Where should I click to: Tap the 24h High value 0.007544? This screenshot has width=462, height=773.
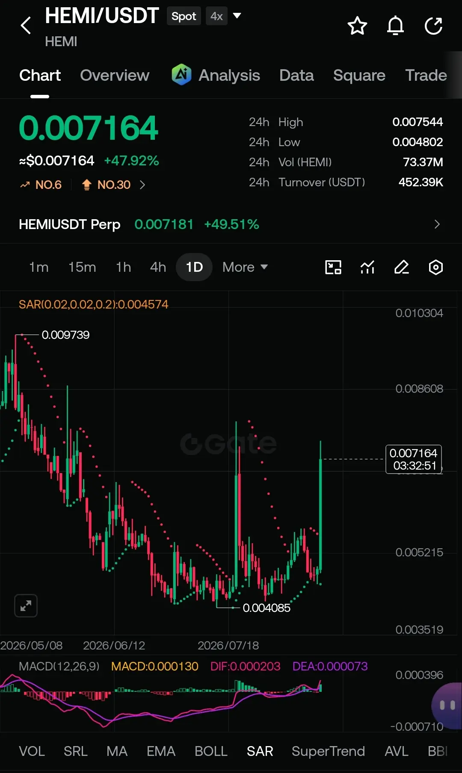(x=418, y=122)
